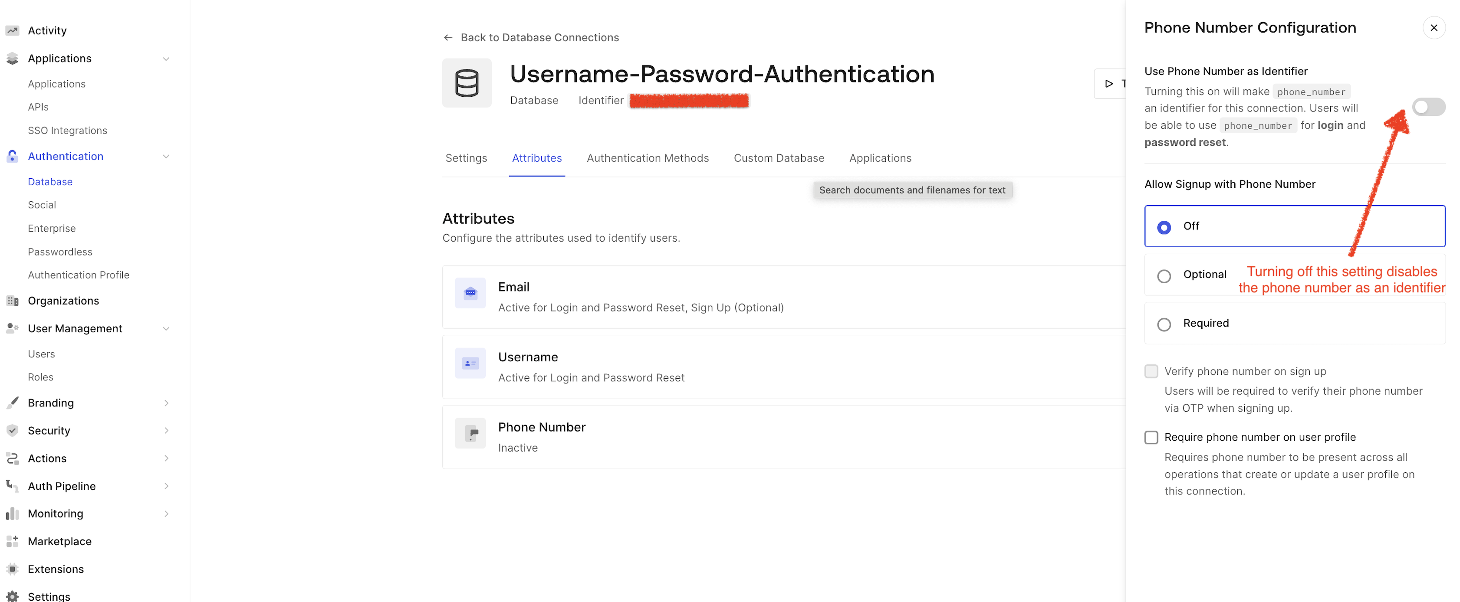Switch to the Authentication Methods tab
This screenshot has height=602, width=1460.
pos(648,158)
